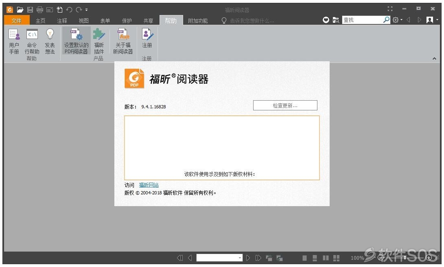Expand the gear settings dropdown arrow
Viewport: 444px width, 267px height.
pos(402,20)
